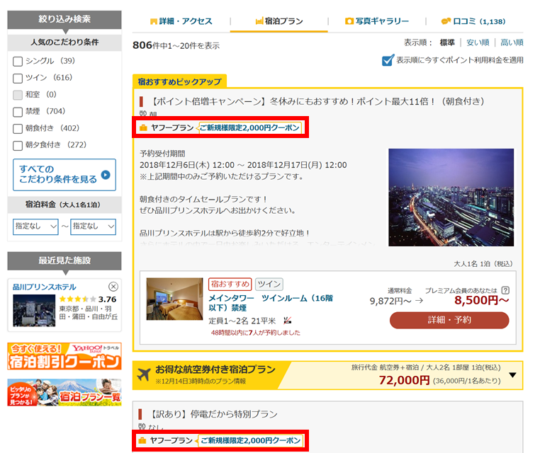Click the first ヤフープラン bag icon
Viewport: 540px width, 453px height.
coord(143,128)
